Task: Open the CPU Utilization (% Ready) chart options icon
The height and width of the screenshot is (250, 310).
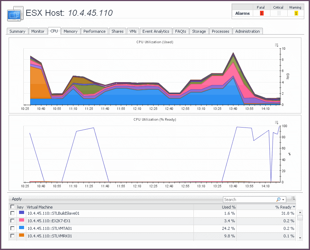Action: pos(277,122)
